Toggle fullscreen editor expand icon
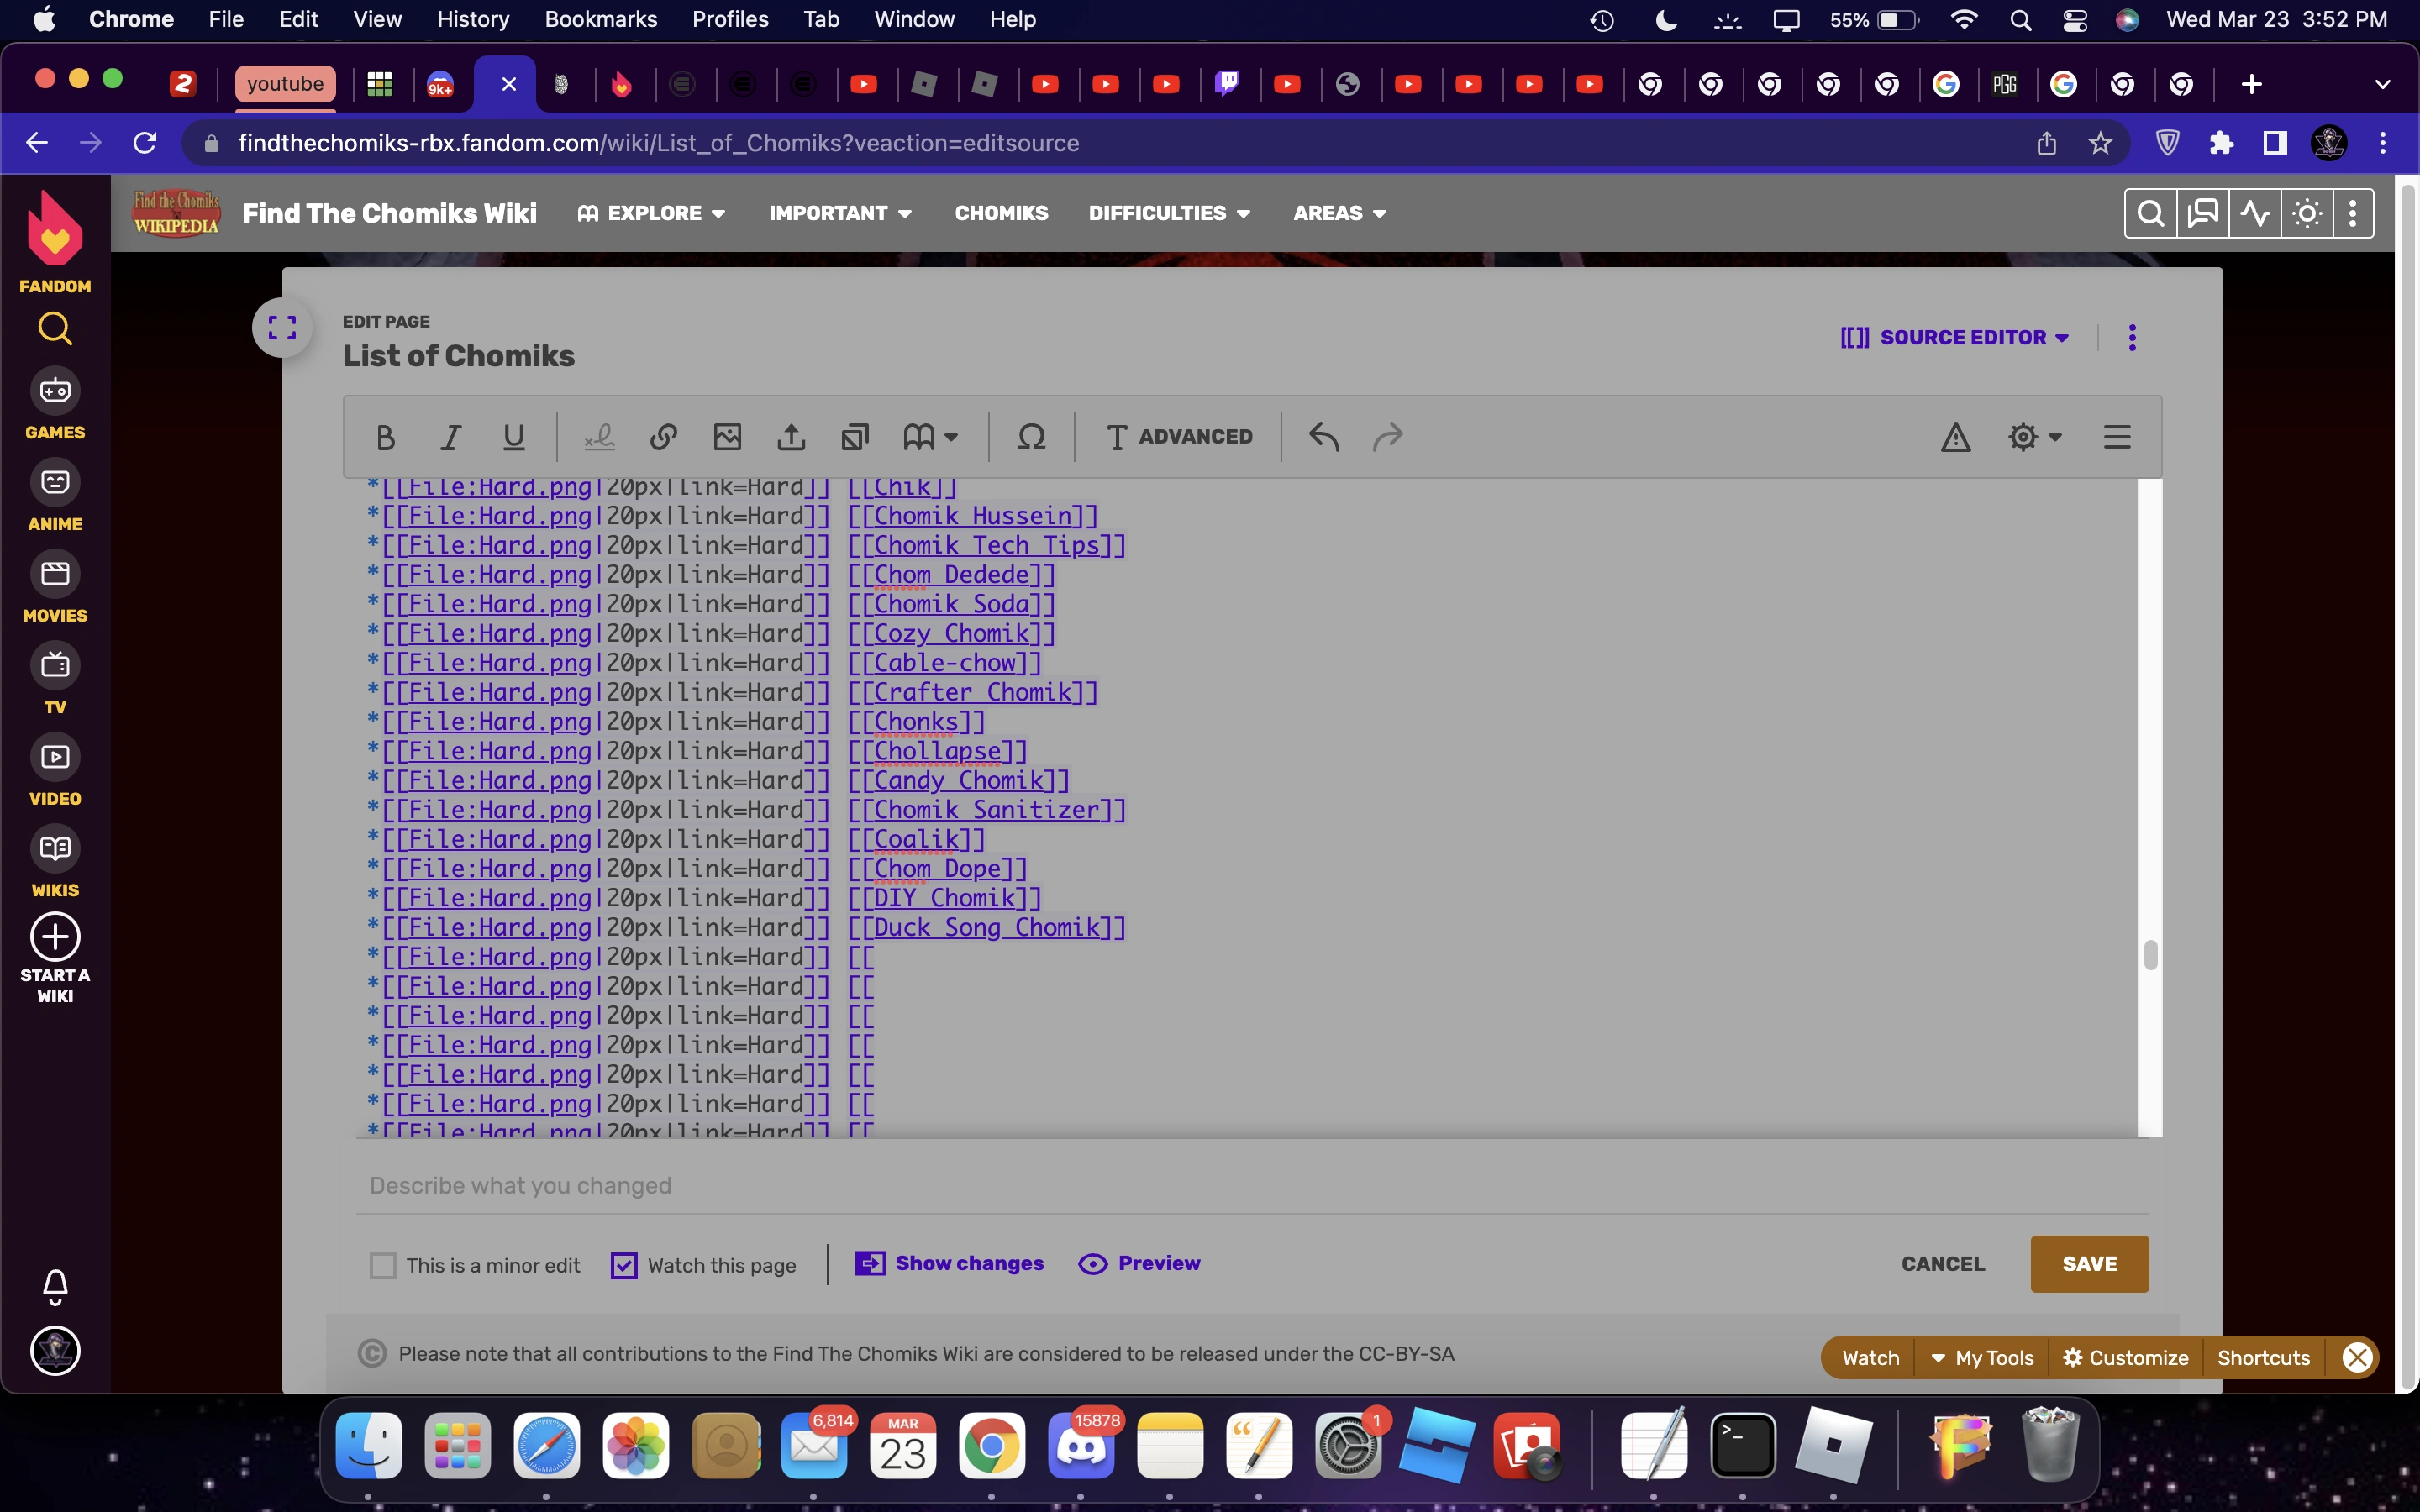 pos(282,328)
